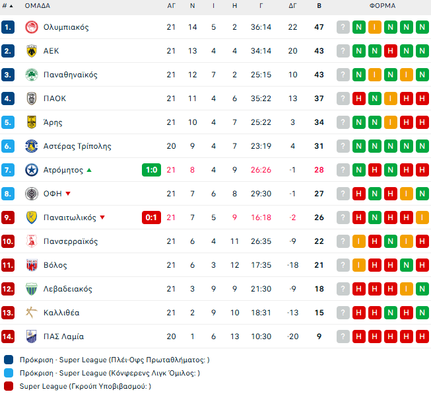This screenshot has width=431, height=396.
Task: Click the red loss badge in AEK form
Action: pyautogui.click(x=390, y=51)
